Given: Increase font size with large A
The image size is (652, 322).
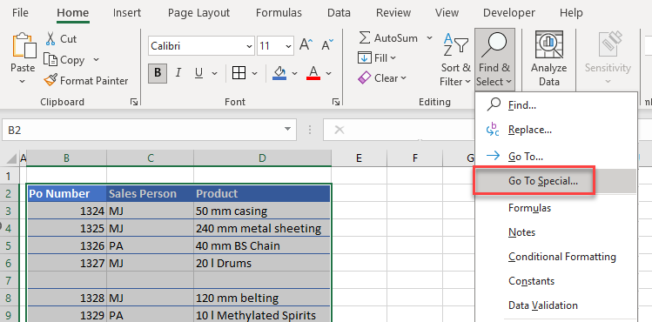Looking at the screenshot, I should tap(306, 45).
